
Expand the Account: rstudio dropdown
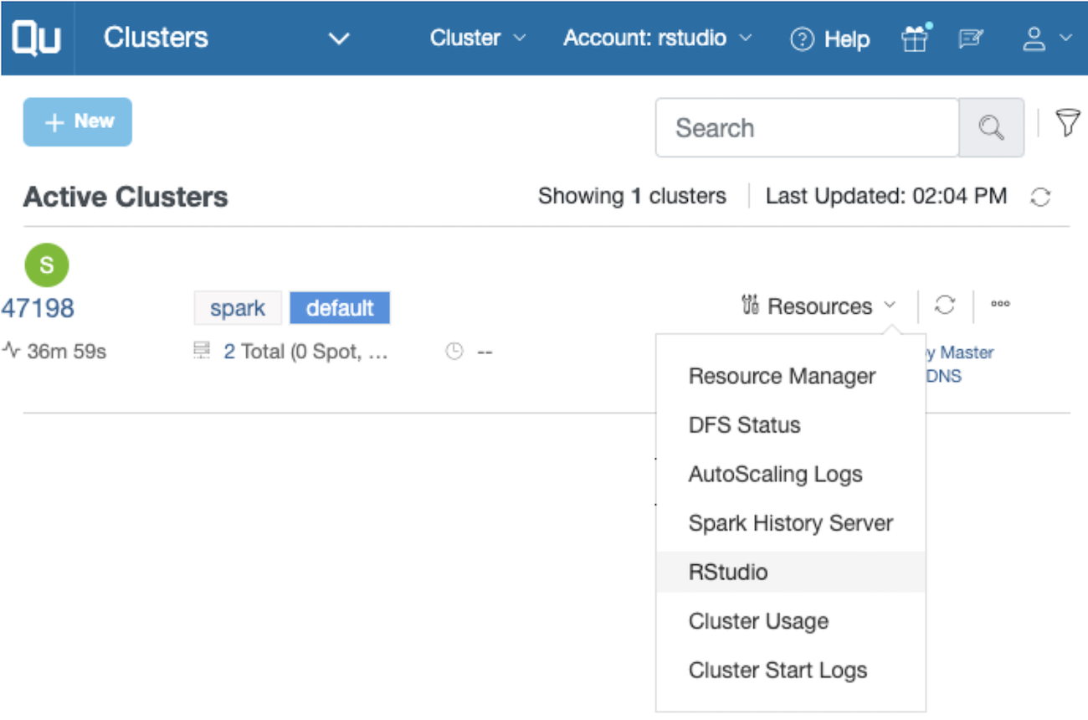[657, 39]
